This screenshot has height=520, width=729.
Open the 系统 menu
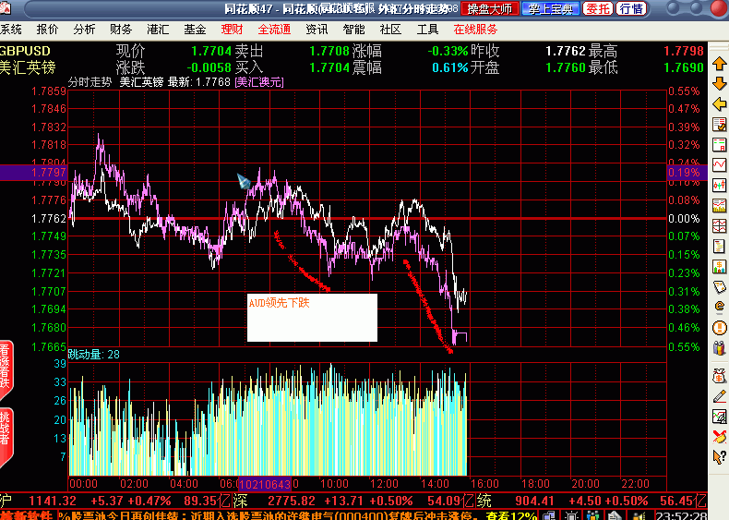click(10, 30)
